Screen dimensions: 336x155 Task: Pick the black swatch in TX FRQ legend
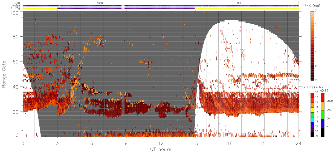(x=312, y=134)
